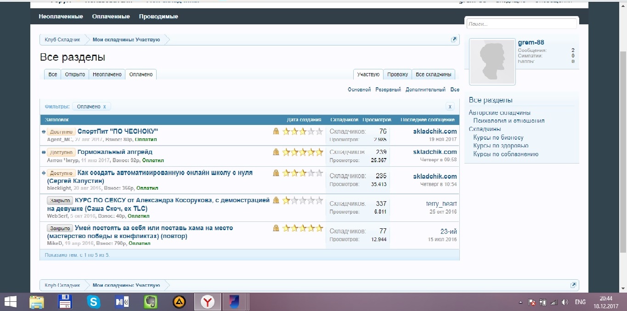Open Evernote from the taskbar

151,302
